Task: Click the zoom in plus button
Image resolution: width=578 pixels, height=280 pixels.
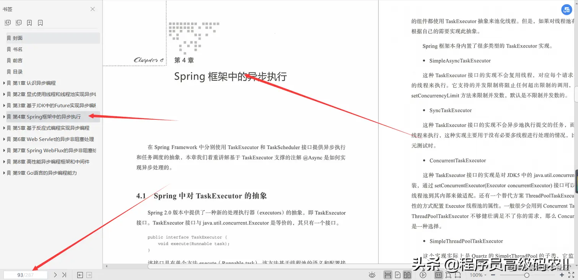Action: [562, 275]
